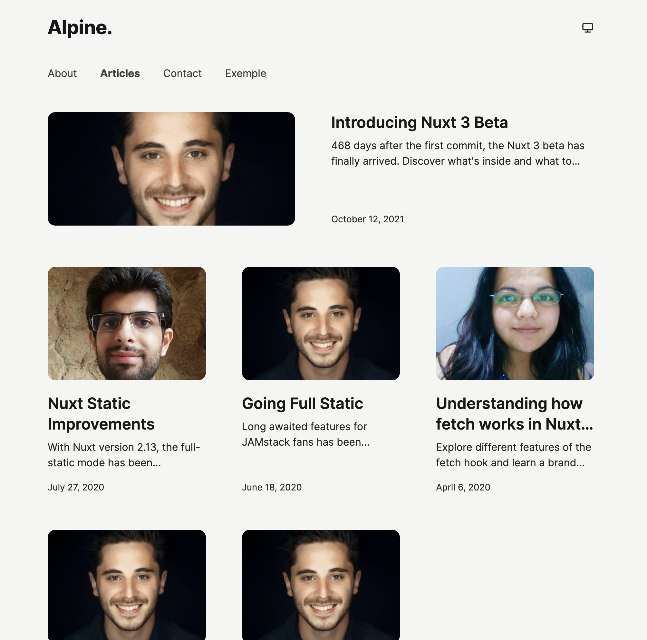Toggle the color mode monitor icon
This screenshot has height=640, width=647.
click(587, 27)
